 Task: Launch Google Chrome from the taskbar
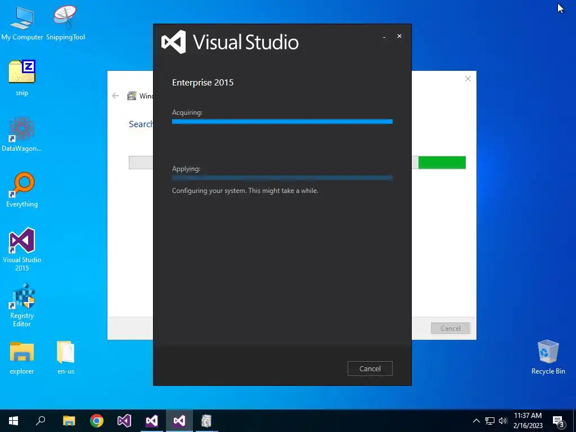[x=97, y=421]
